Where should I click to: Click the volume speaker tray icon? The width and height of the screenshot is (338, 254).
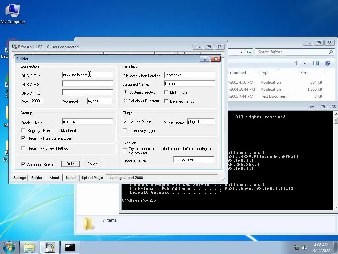point(305,248)
